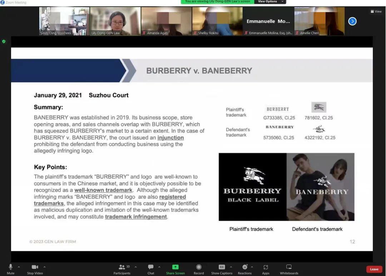Stop the video camera
This screenshot has width=386, height=276.
click(x=35, y=269)
